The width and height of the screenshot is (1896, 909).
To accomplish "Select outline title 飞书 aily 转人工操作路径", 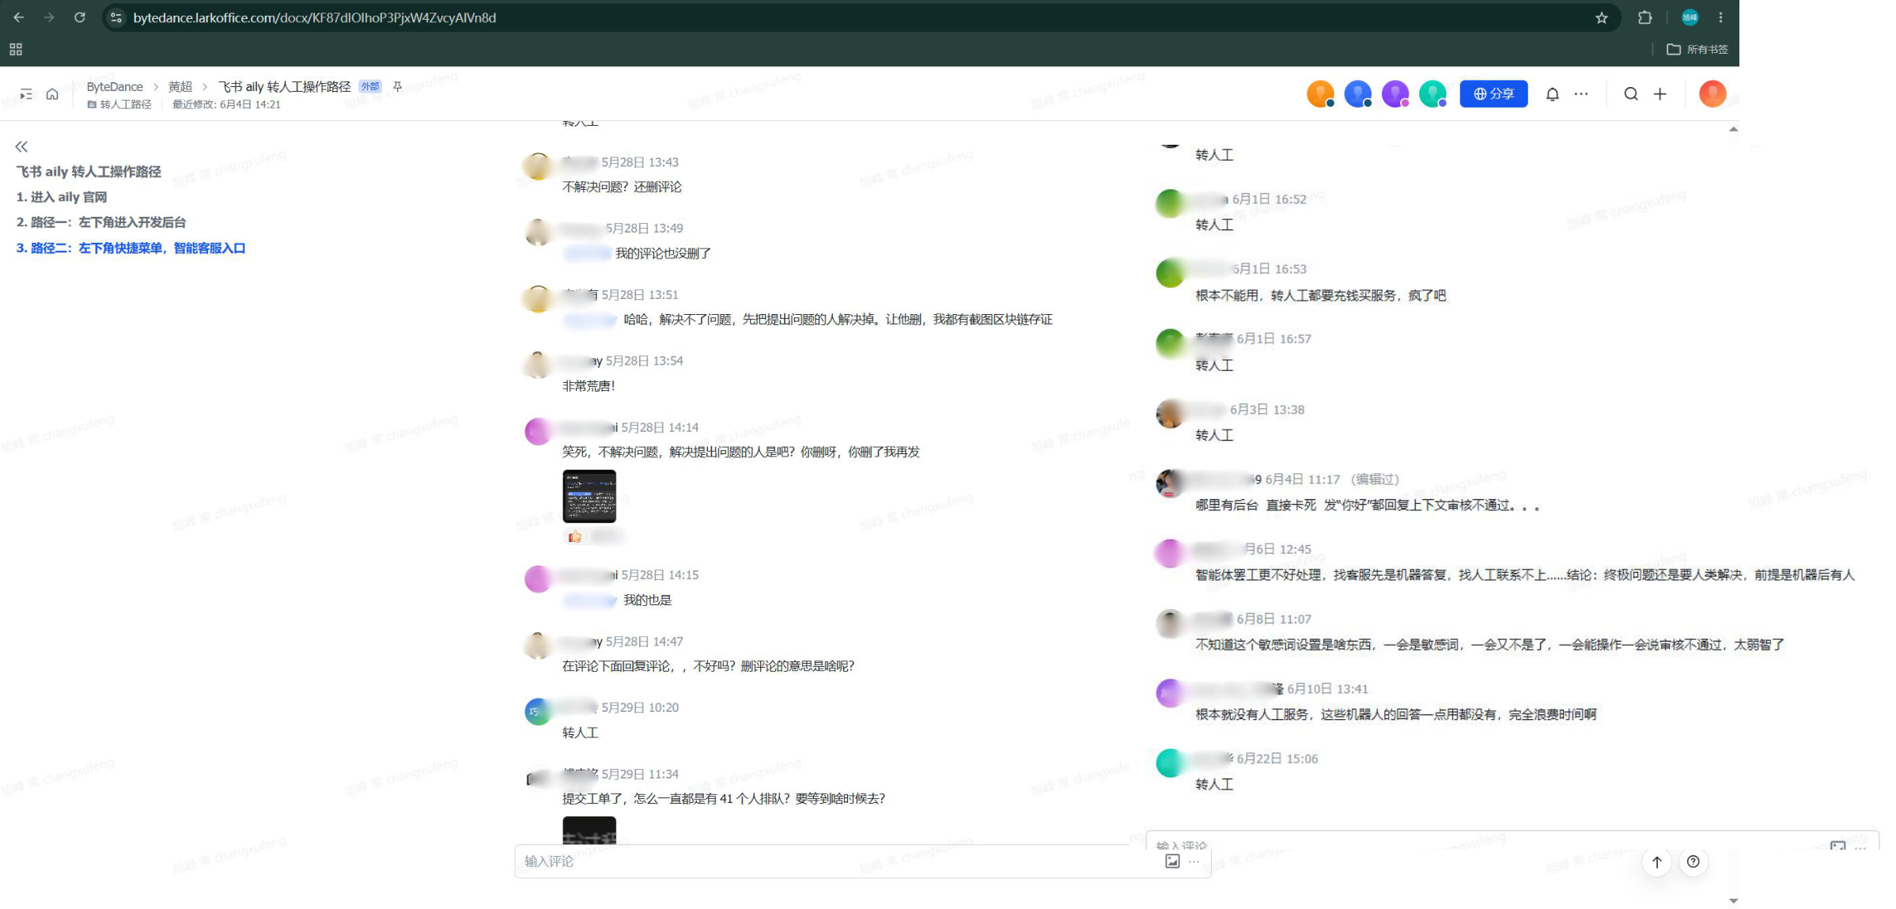I will pyautogui.click(x=89, y=172).
